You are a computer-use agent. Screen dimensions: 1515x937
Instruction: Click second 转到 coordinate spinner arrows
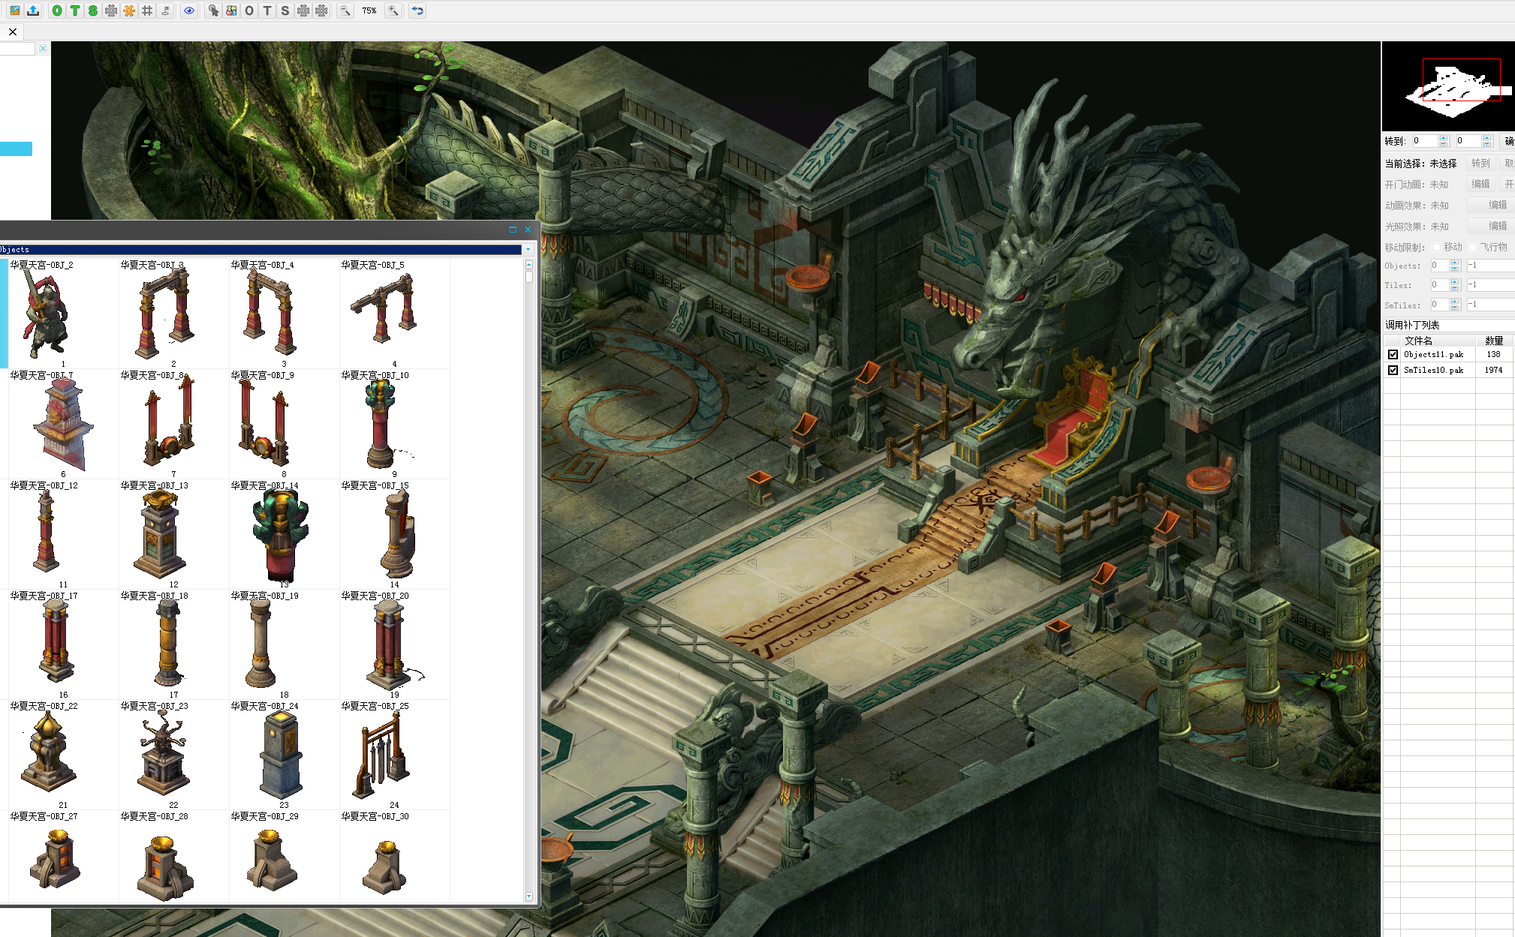point(1486,141)
